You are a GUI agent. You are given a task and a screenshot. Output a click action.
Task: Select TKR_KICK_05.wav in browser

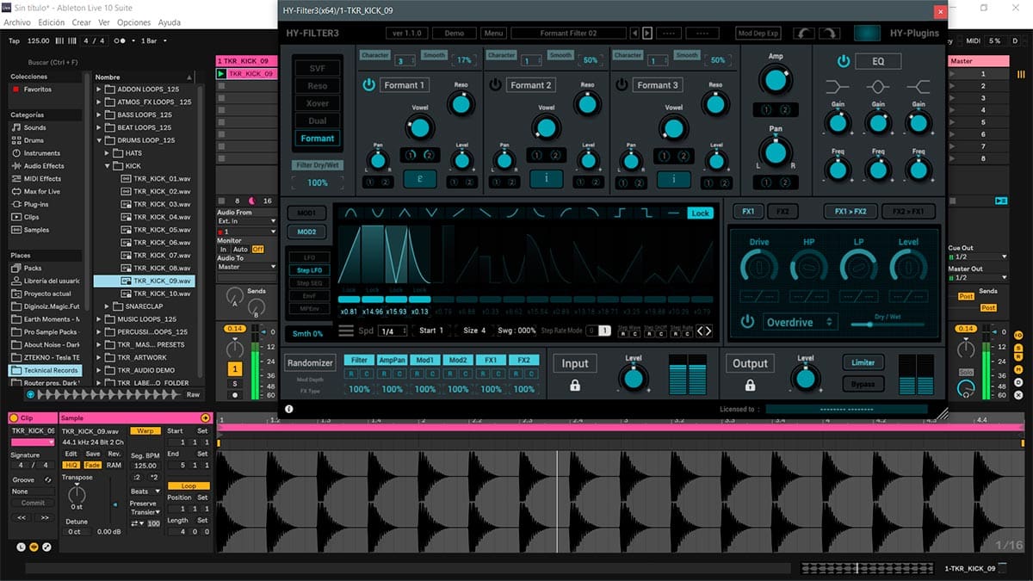(x=156, y=230)
